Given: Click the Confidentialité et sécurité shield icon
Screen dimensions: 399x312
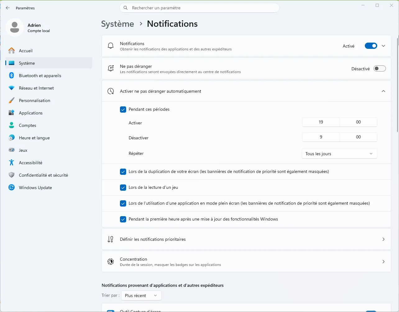Looking at the screenshot, I should 11,175.
